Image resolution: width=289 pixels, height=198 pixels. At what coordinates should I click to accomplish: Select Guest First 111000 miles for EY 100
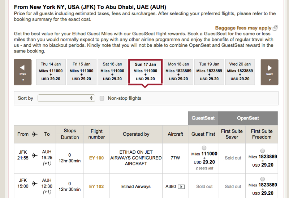click(x=204, y=148)
